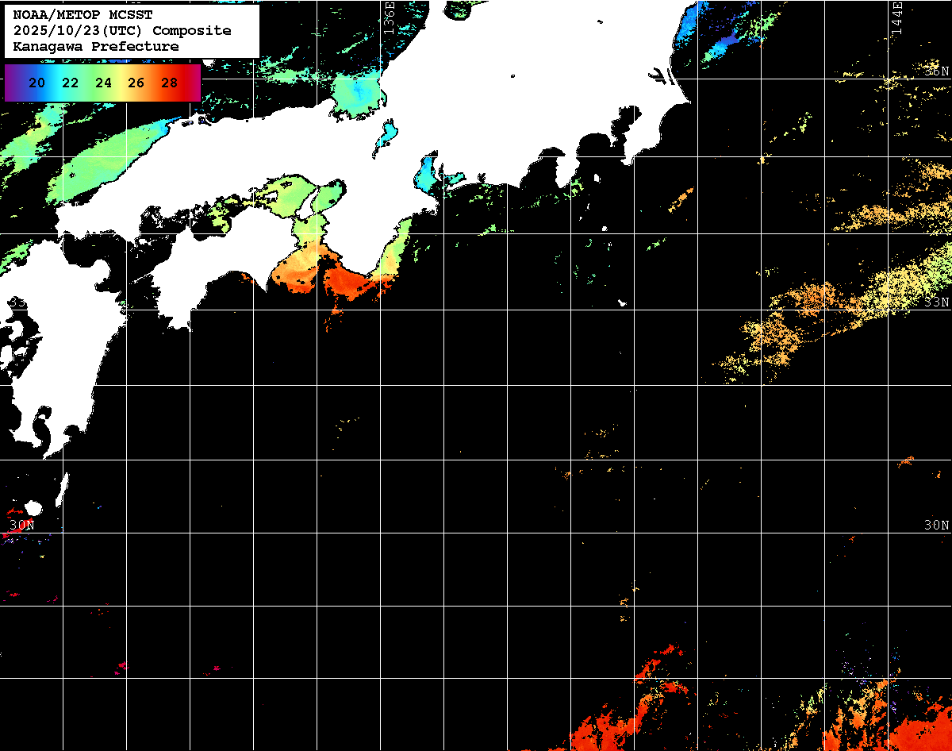This screenshot has height=751, width=952.
Task: Click the cyan Lake Biwa area
Action: point(385,135)
